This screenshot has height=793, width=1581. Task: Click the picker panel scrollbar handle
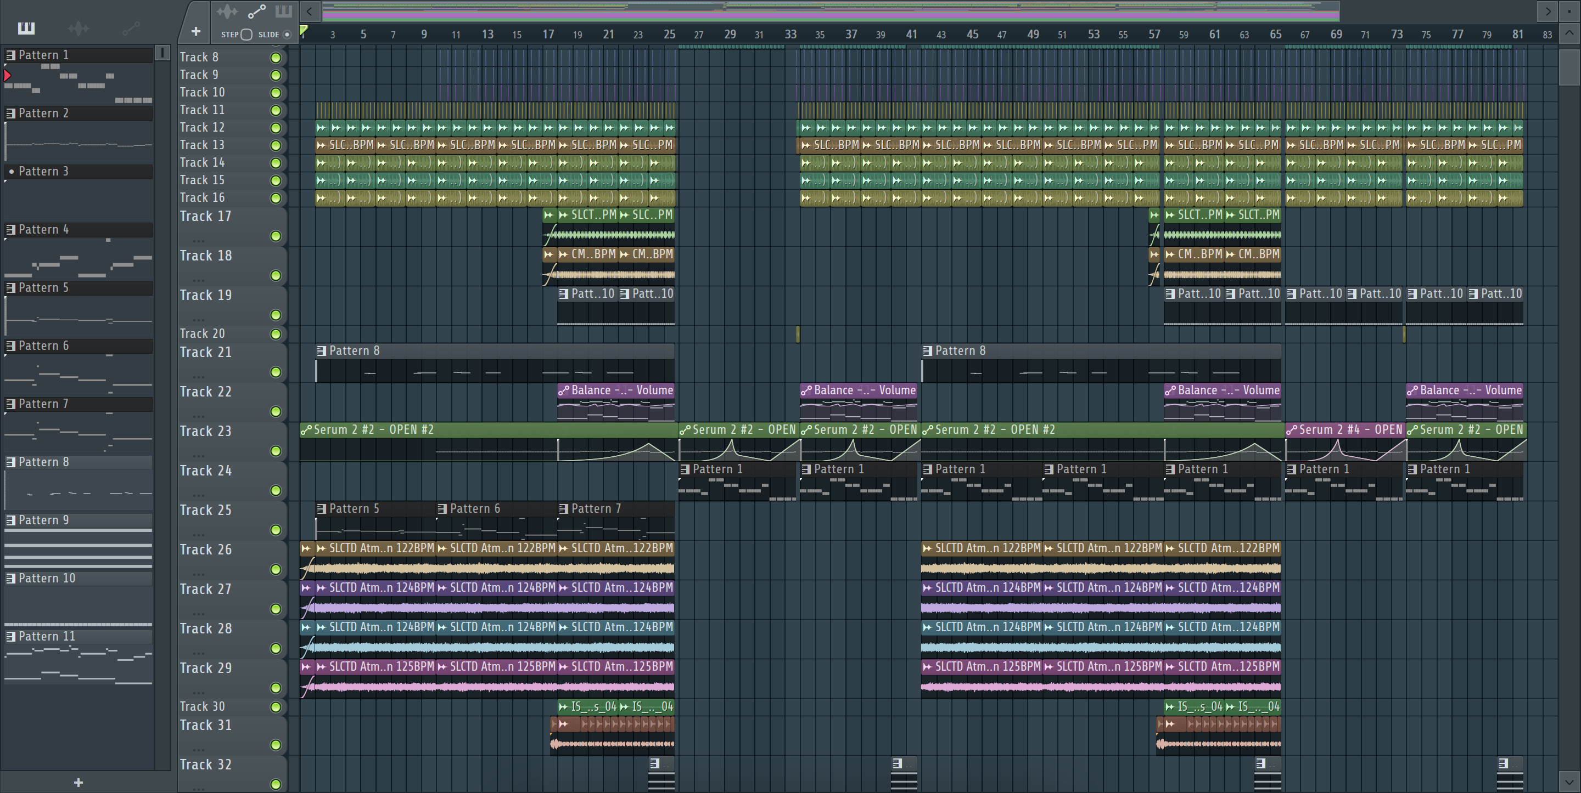click(x=162, y=53)
